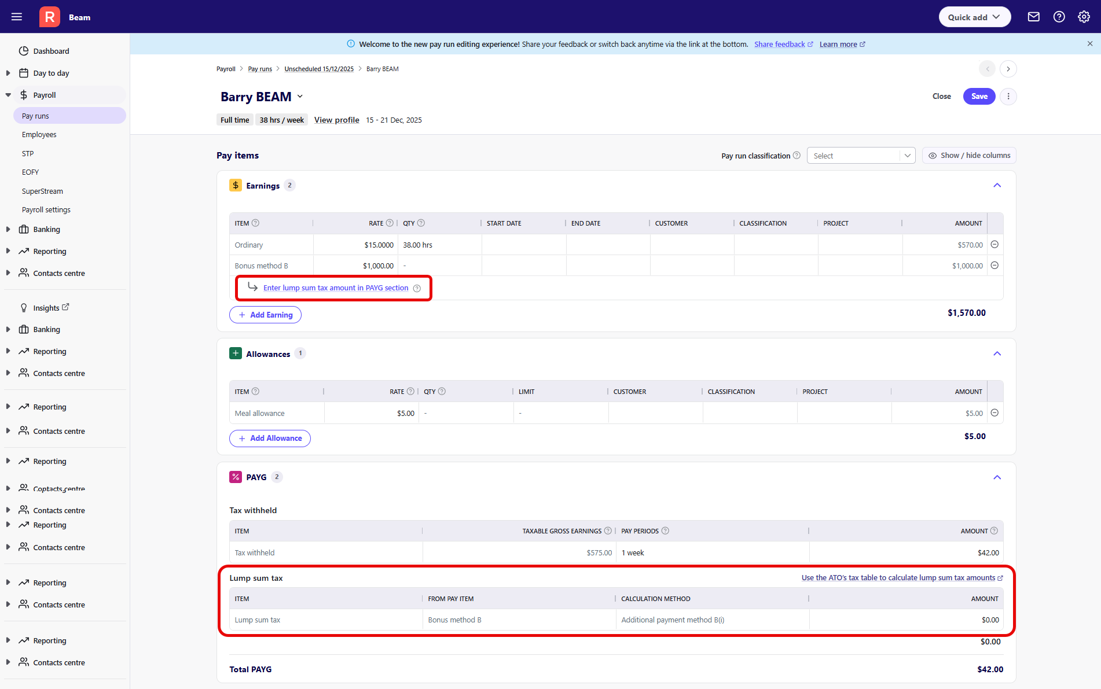Open the View profile link
Image resolution: width=1101 pixels, height=689 pixels.
coord(336,120)
